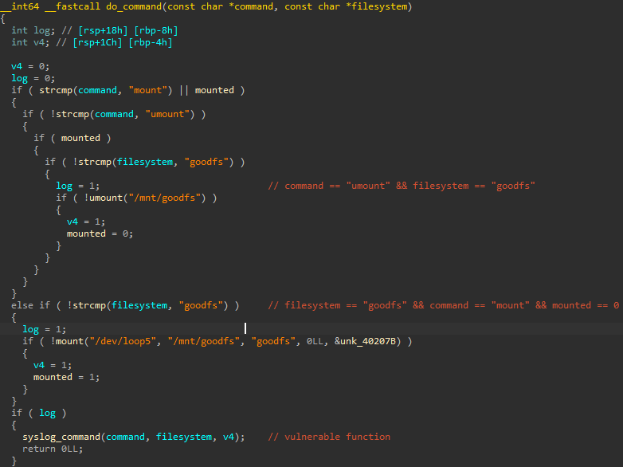Select the __fastcall keyword in the function header

(x=72, y=6)
